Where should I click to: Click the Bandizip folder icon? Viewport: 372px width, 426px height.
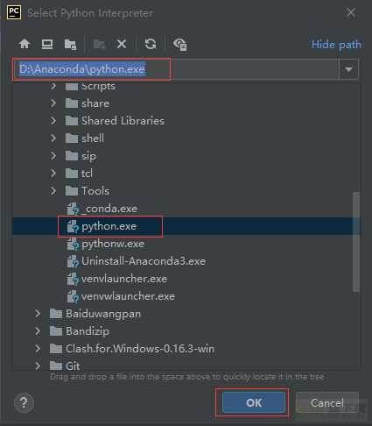56,331
